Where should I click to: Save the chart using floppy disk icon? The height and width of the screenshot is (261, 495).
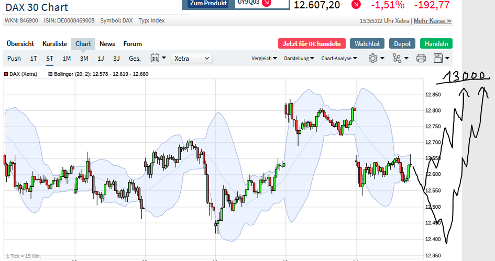tap(438, 58)
